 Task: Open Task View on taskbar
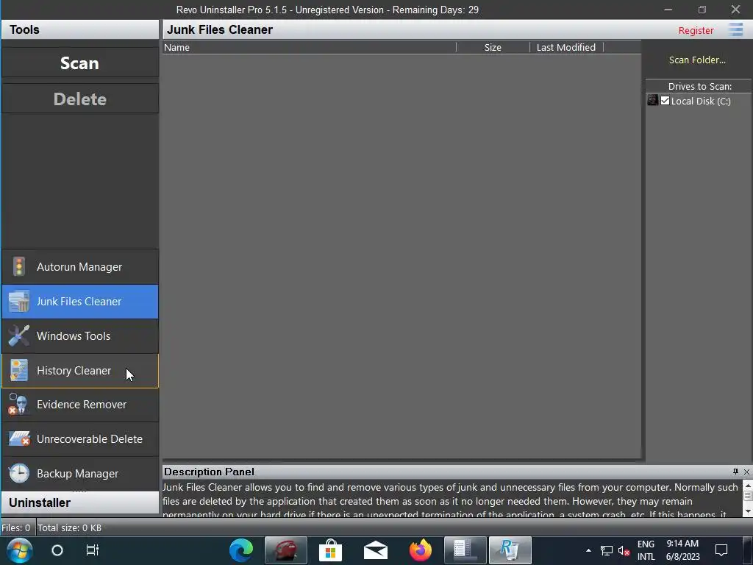(x=92, y=550)
